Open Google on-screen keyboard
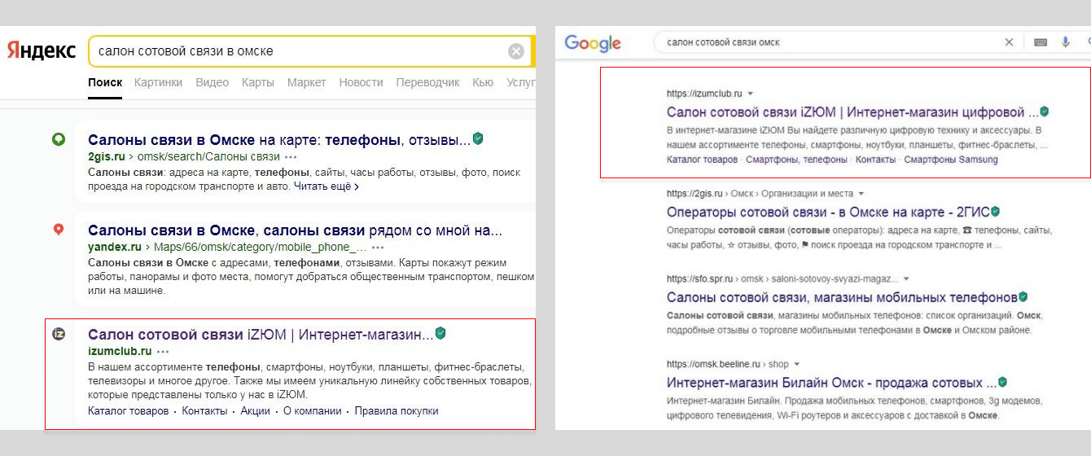The width and height of the screenshot is (1091, 456). coord(1041,42)
